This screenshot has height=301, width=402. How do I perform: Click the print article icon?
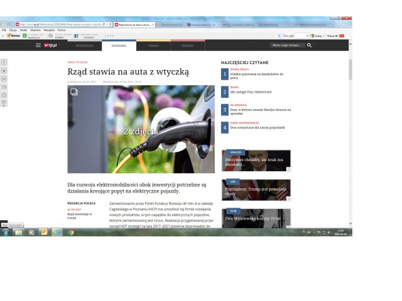[x=4, y=95]
